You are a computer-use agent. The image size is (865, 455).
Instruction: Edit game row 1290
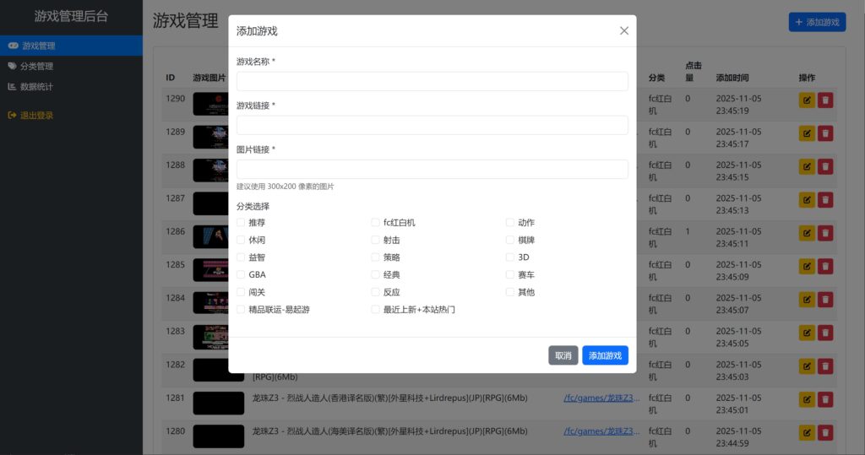coord(807,100)
